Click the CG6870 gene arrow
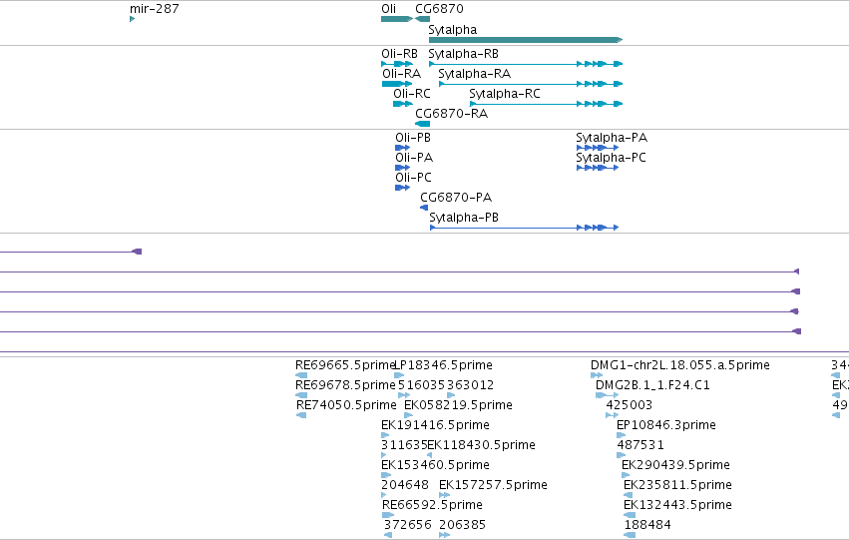The height and width of the screenshot is (540, 849). pyautogui.click(x=422, y=19)
